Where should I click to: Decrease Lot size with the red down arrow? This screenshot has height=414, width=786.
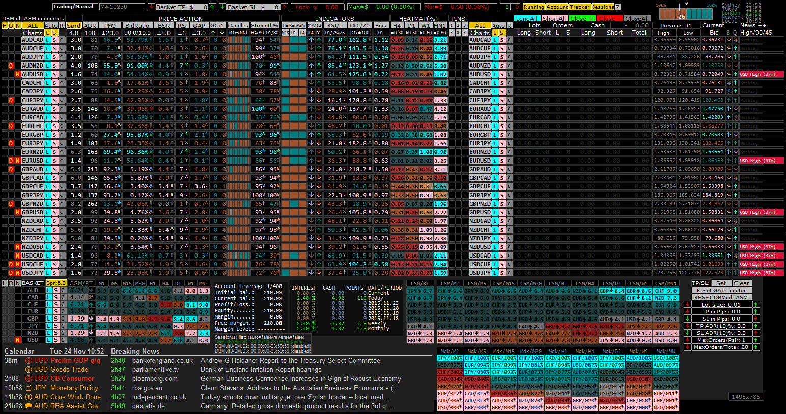click(x=688, y=305)
